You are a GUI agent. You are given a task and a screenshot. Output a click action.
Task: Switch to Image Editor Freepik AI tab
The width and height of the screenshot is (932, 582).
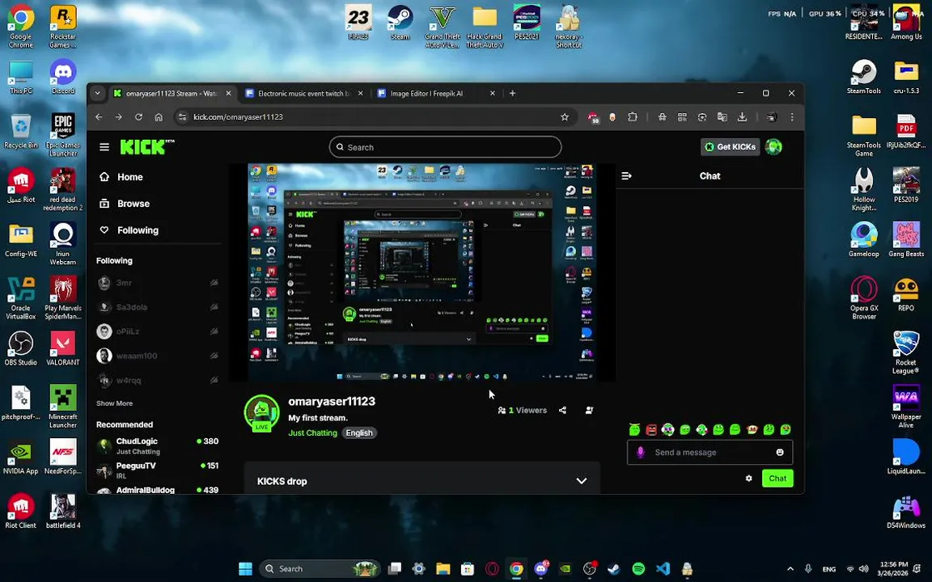pos(435,93)
